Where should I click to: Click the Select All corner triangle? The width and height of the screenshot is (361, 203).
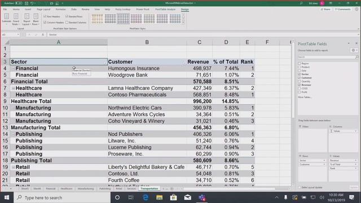pyautogui.click(x=7, y=42)
